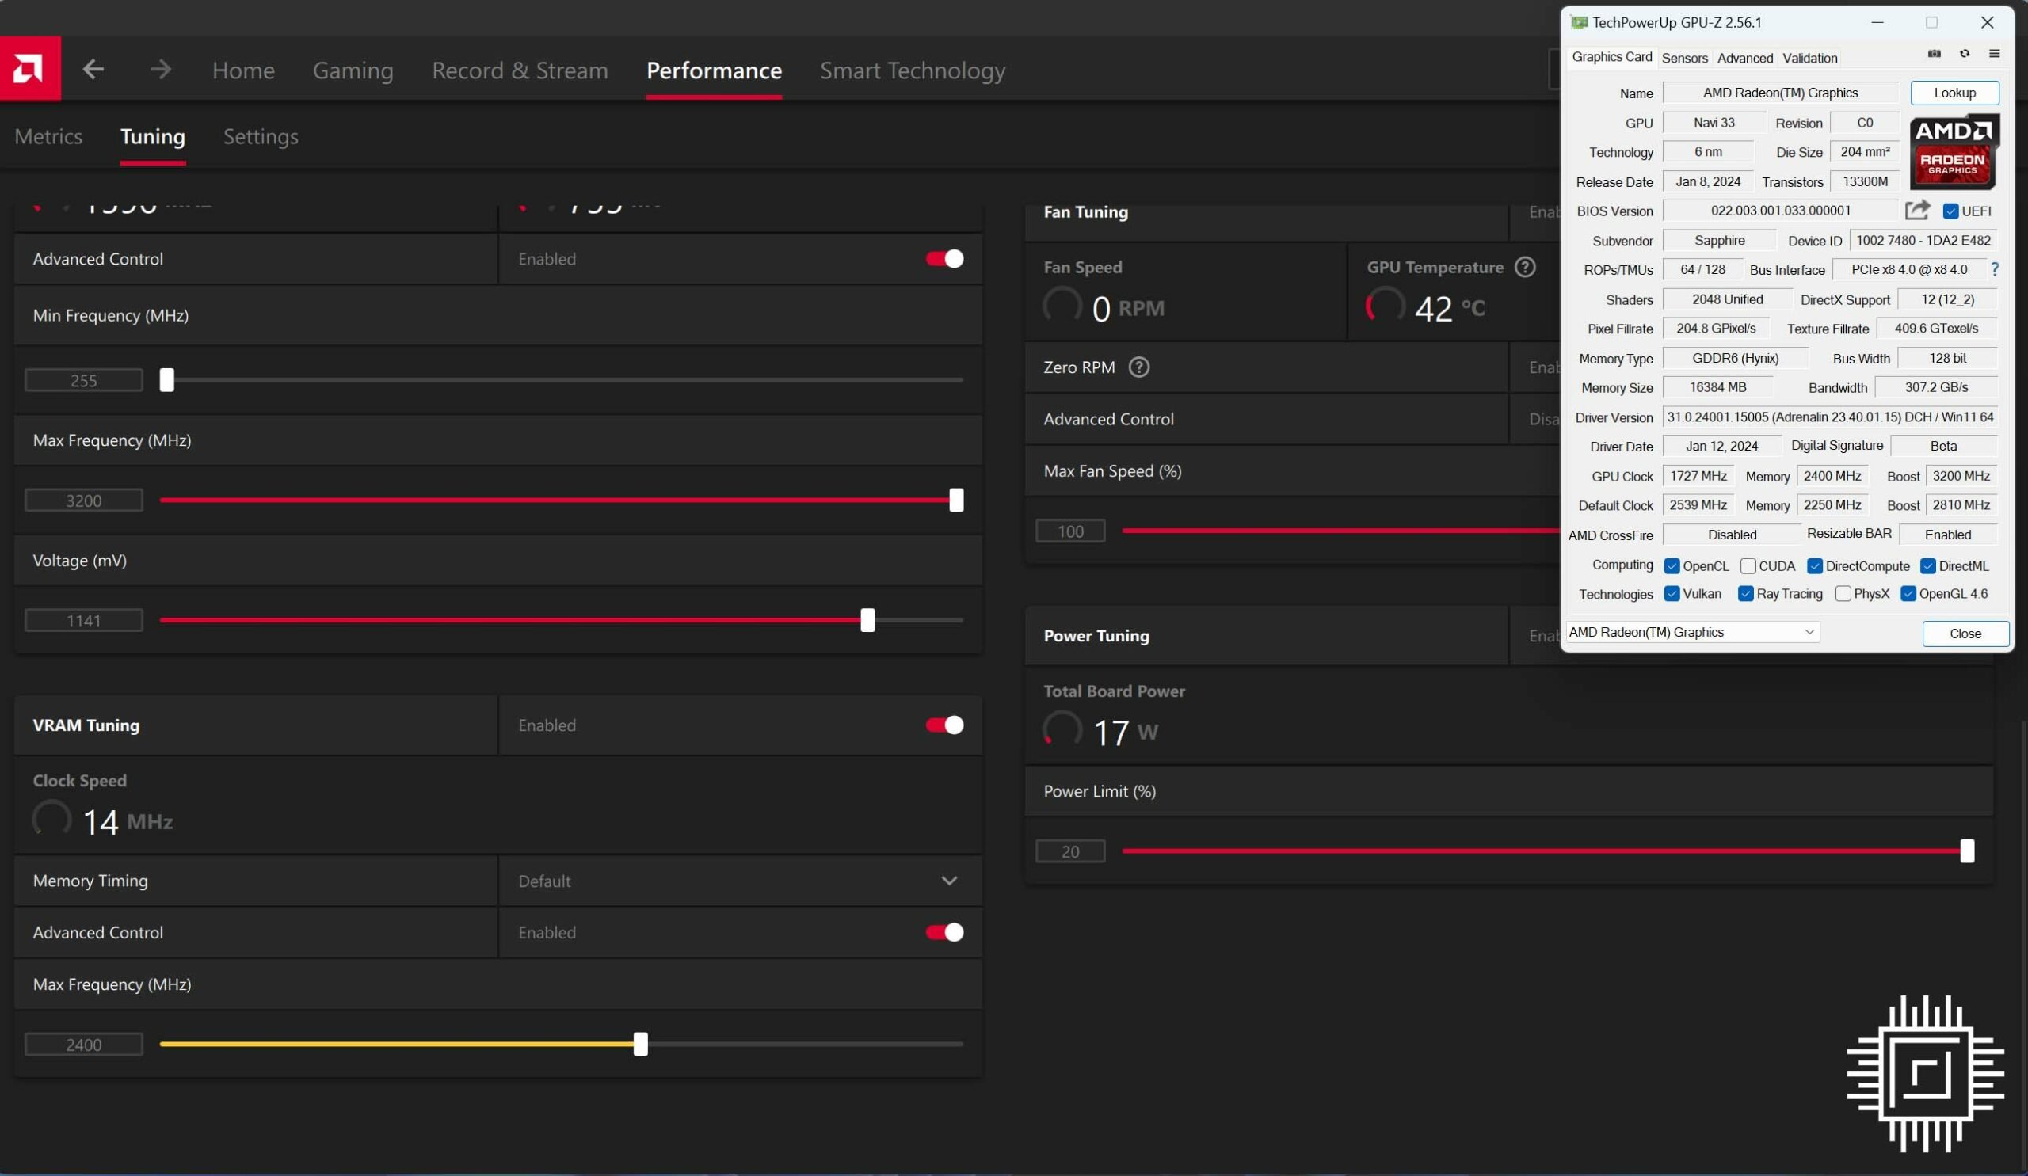The height and width of the screenshot is (1176, 2028).
Task: Click Max Frequency 3200 input field
Action: (84, 501)
